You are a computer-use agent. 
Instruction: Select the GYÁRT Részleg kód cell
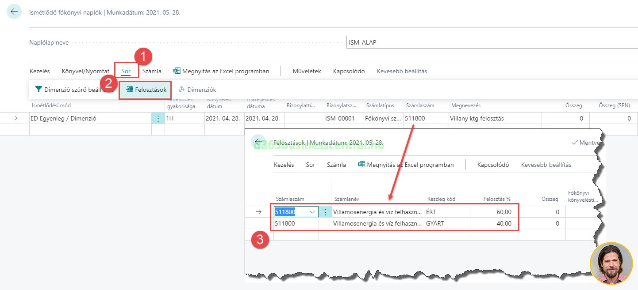[447, 223]
